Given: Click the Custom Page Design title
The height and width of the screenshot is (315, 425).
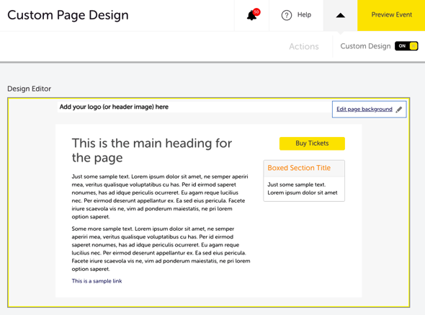Looking at the screenshot, I should tap(68, 15).
